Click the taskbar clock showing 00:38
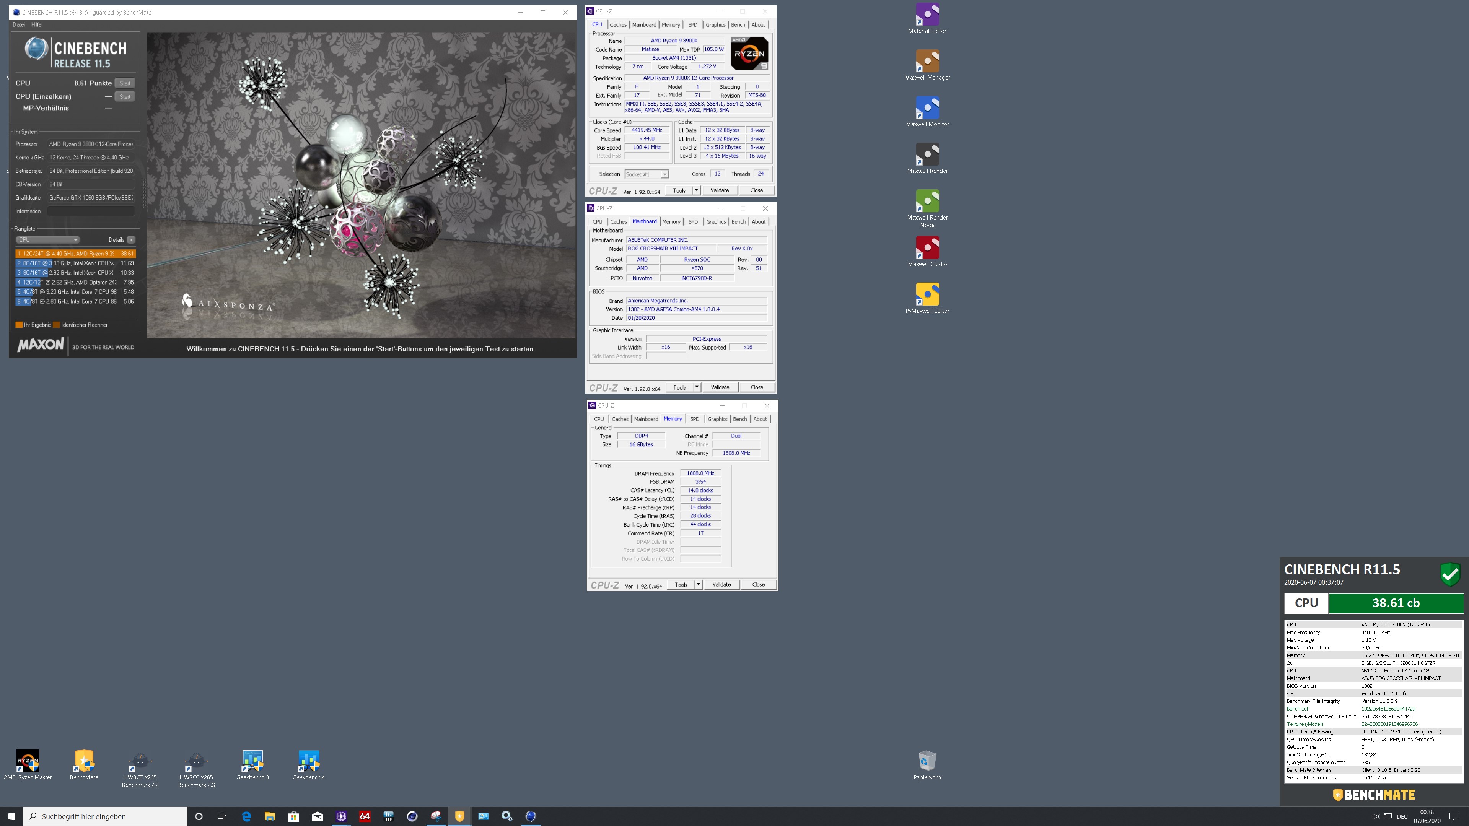Screen dimensions: 1469x826 (1427, 816)
